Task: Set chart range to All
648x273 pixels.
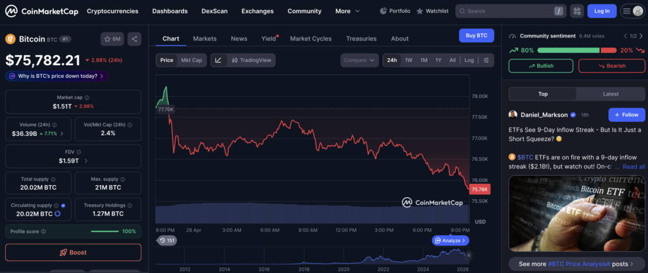Action: pyautogui.click(x=452, y=60)
